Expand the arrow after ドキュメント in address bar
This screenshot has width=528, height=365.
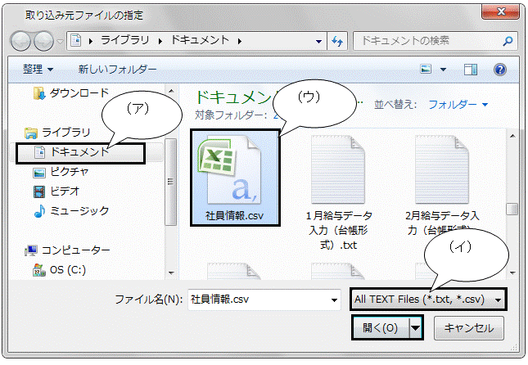[x=240, y=41]
